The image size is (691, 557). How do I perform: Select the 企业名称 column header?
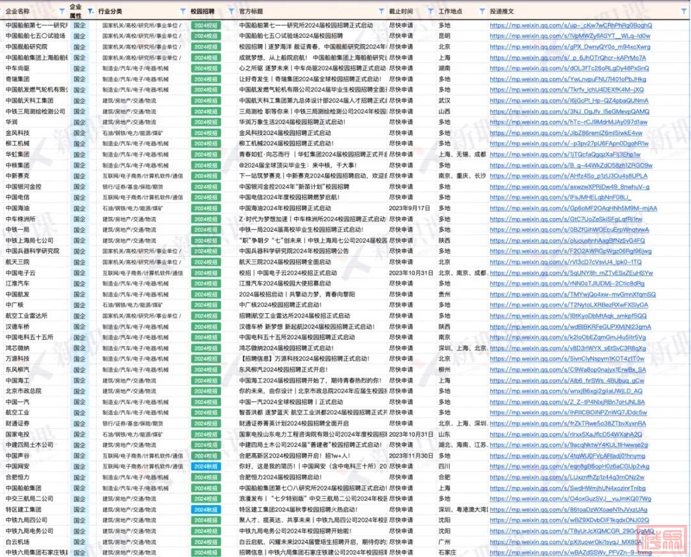(18, 11)
